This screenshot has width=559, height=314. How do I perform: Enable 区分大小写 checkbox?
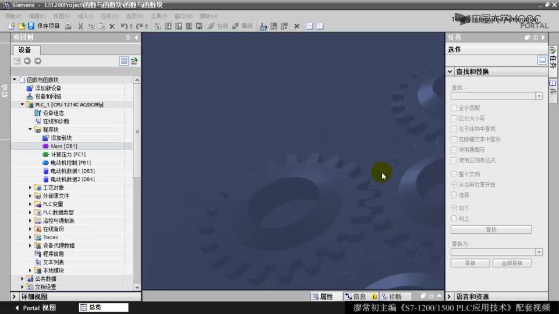click(454, 118)
